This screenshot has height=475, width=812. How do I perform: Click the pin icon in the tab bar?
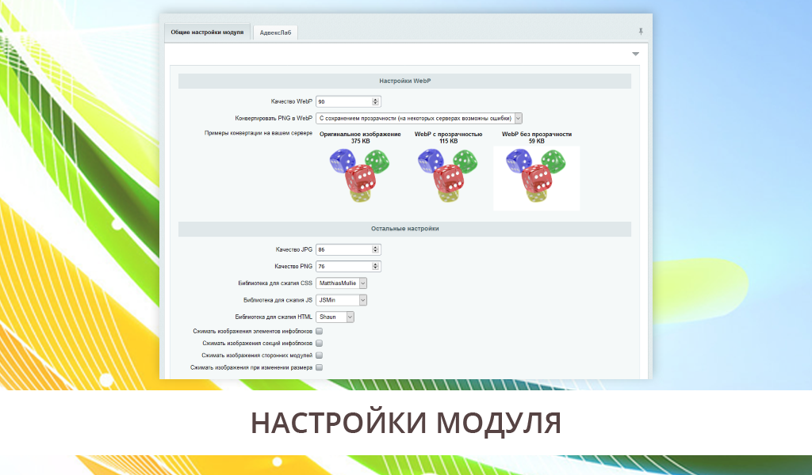(x=641, y=32)
